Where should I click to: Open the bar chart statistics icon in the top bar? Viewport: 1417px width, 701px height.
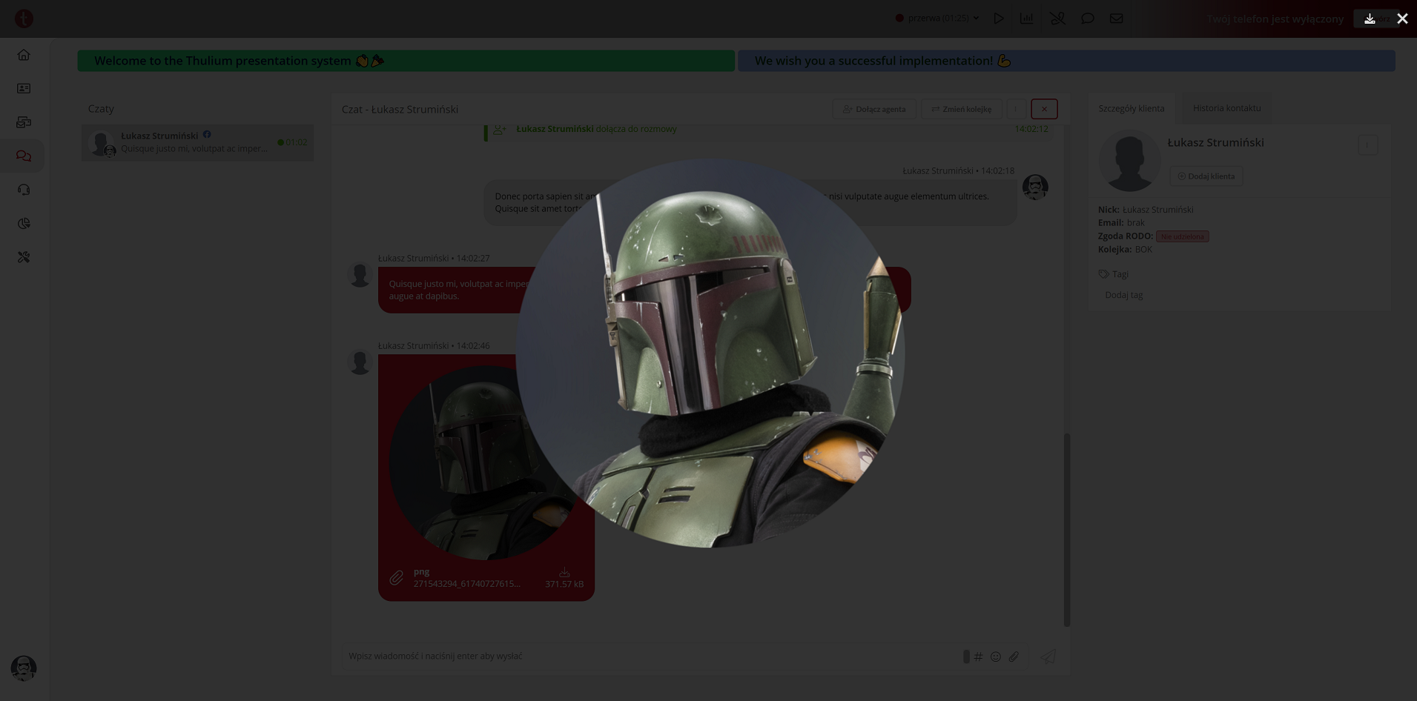1027,19
